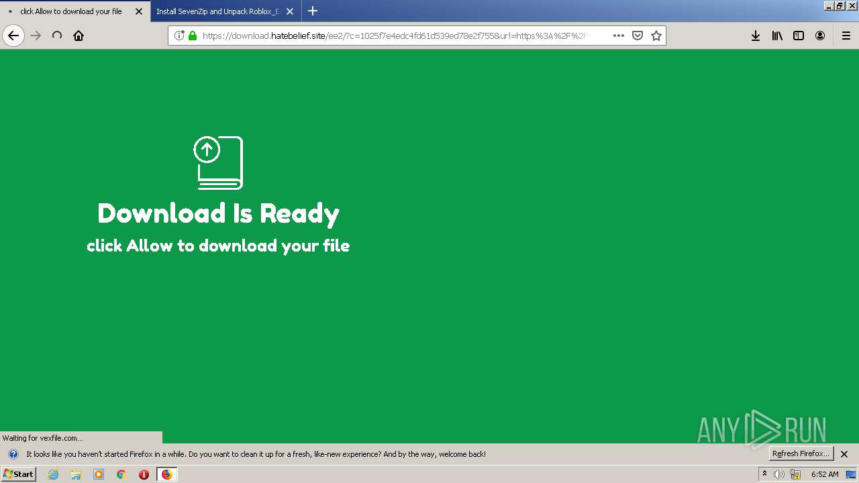Open the Library menu
Image resolution: width=859 pixels, height=483 pixels.
coord(777,36)
